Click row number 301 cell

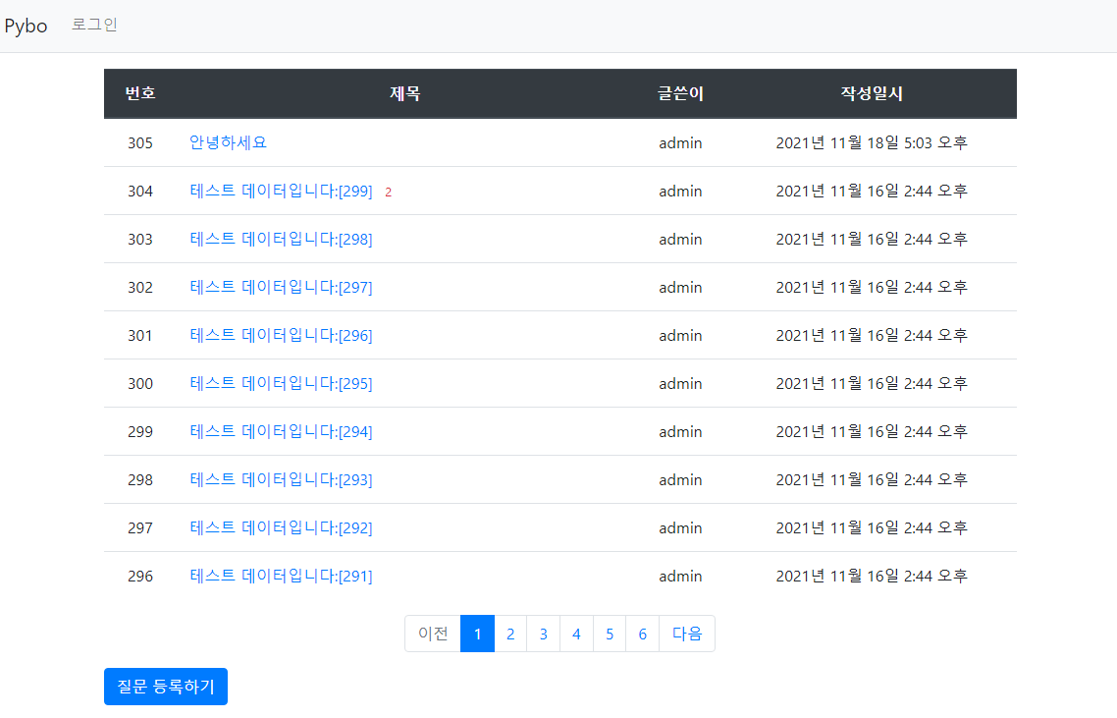[140, 335]
